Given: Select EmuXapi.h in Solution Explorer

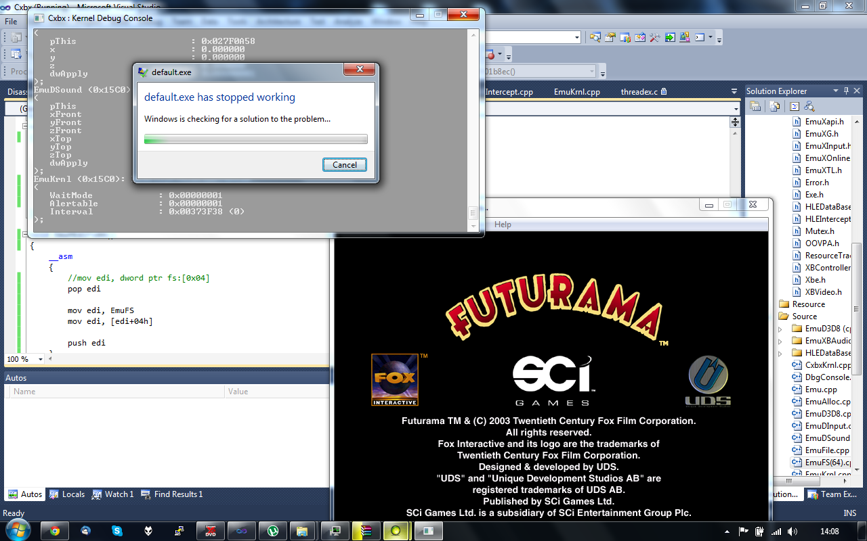Looking at the screenshot, I should click(x=818, y=122).
